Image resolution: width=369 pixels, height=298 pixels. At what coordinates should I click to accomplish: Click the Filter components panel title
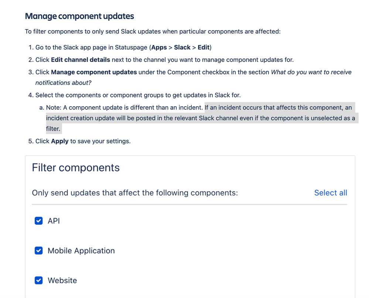pyautogui.click(x=76, y=168)
